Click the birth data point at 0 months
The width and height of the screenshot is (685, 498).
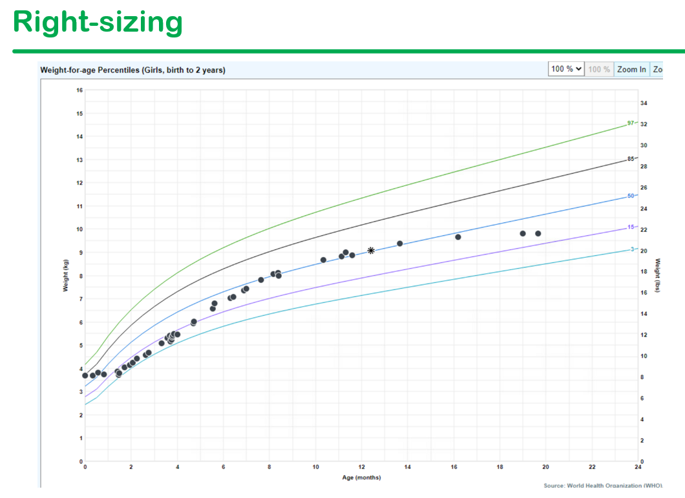85,375
